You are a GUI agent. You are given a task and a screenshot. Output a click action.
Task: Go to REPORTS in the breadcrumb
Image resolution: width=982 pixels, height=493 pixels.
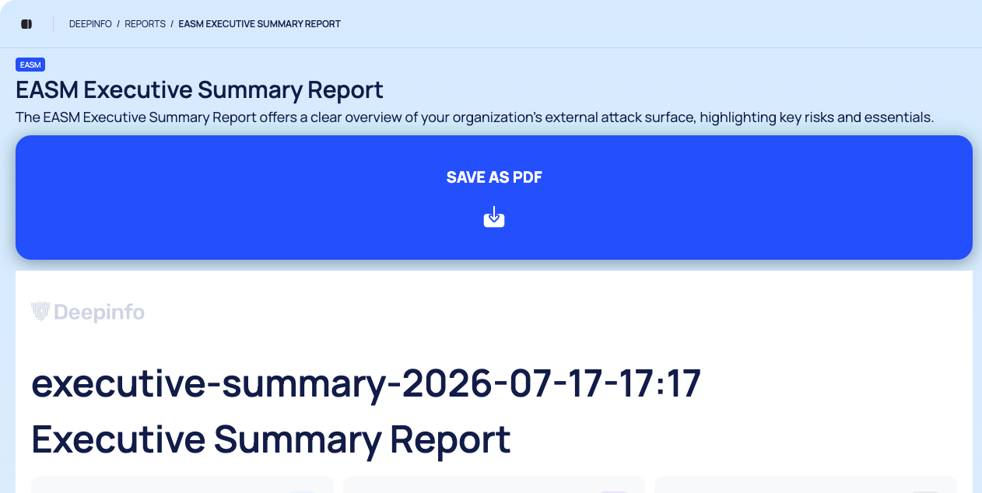point(145,24)
